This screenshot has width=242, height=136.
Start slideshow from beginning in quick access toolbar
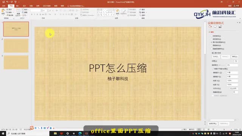coord(16,2)
